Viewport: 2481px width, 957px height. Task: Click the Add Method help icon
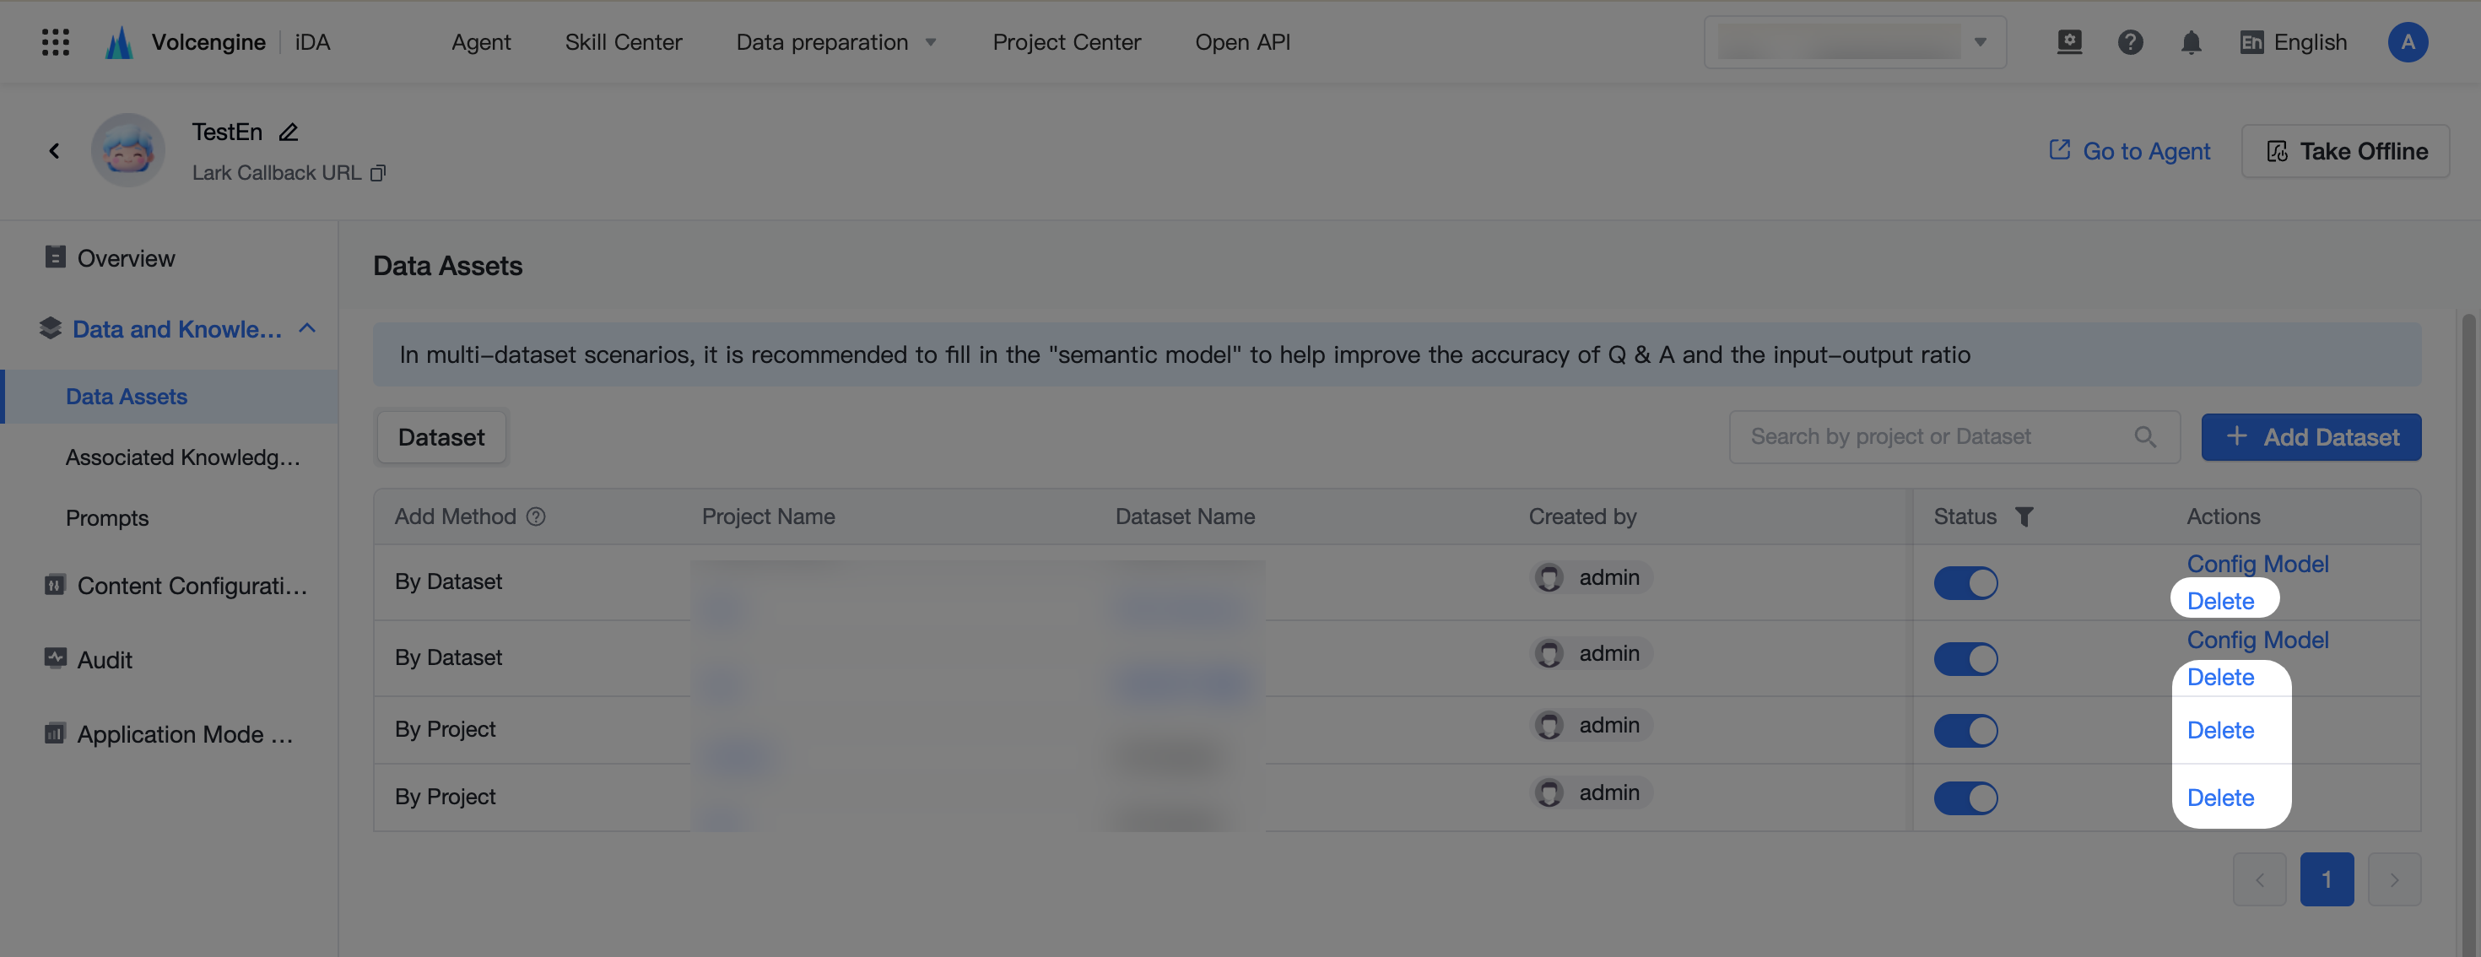(x=537, y=517)
